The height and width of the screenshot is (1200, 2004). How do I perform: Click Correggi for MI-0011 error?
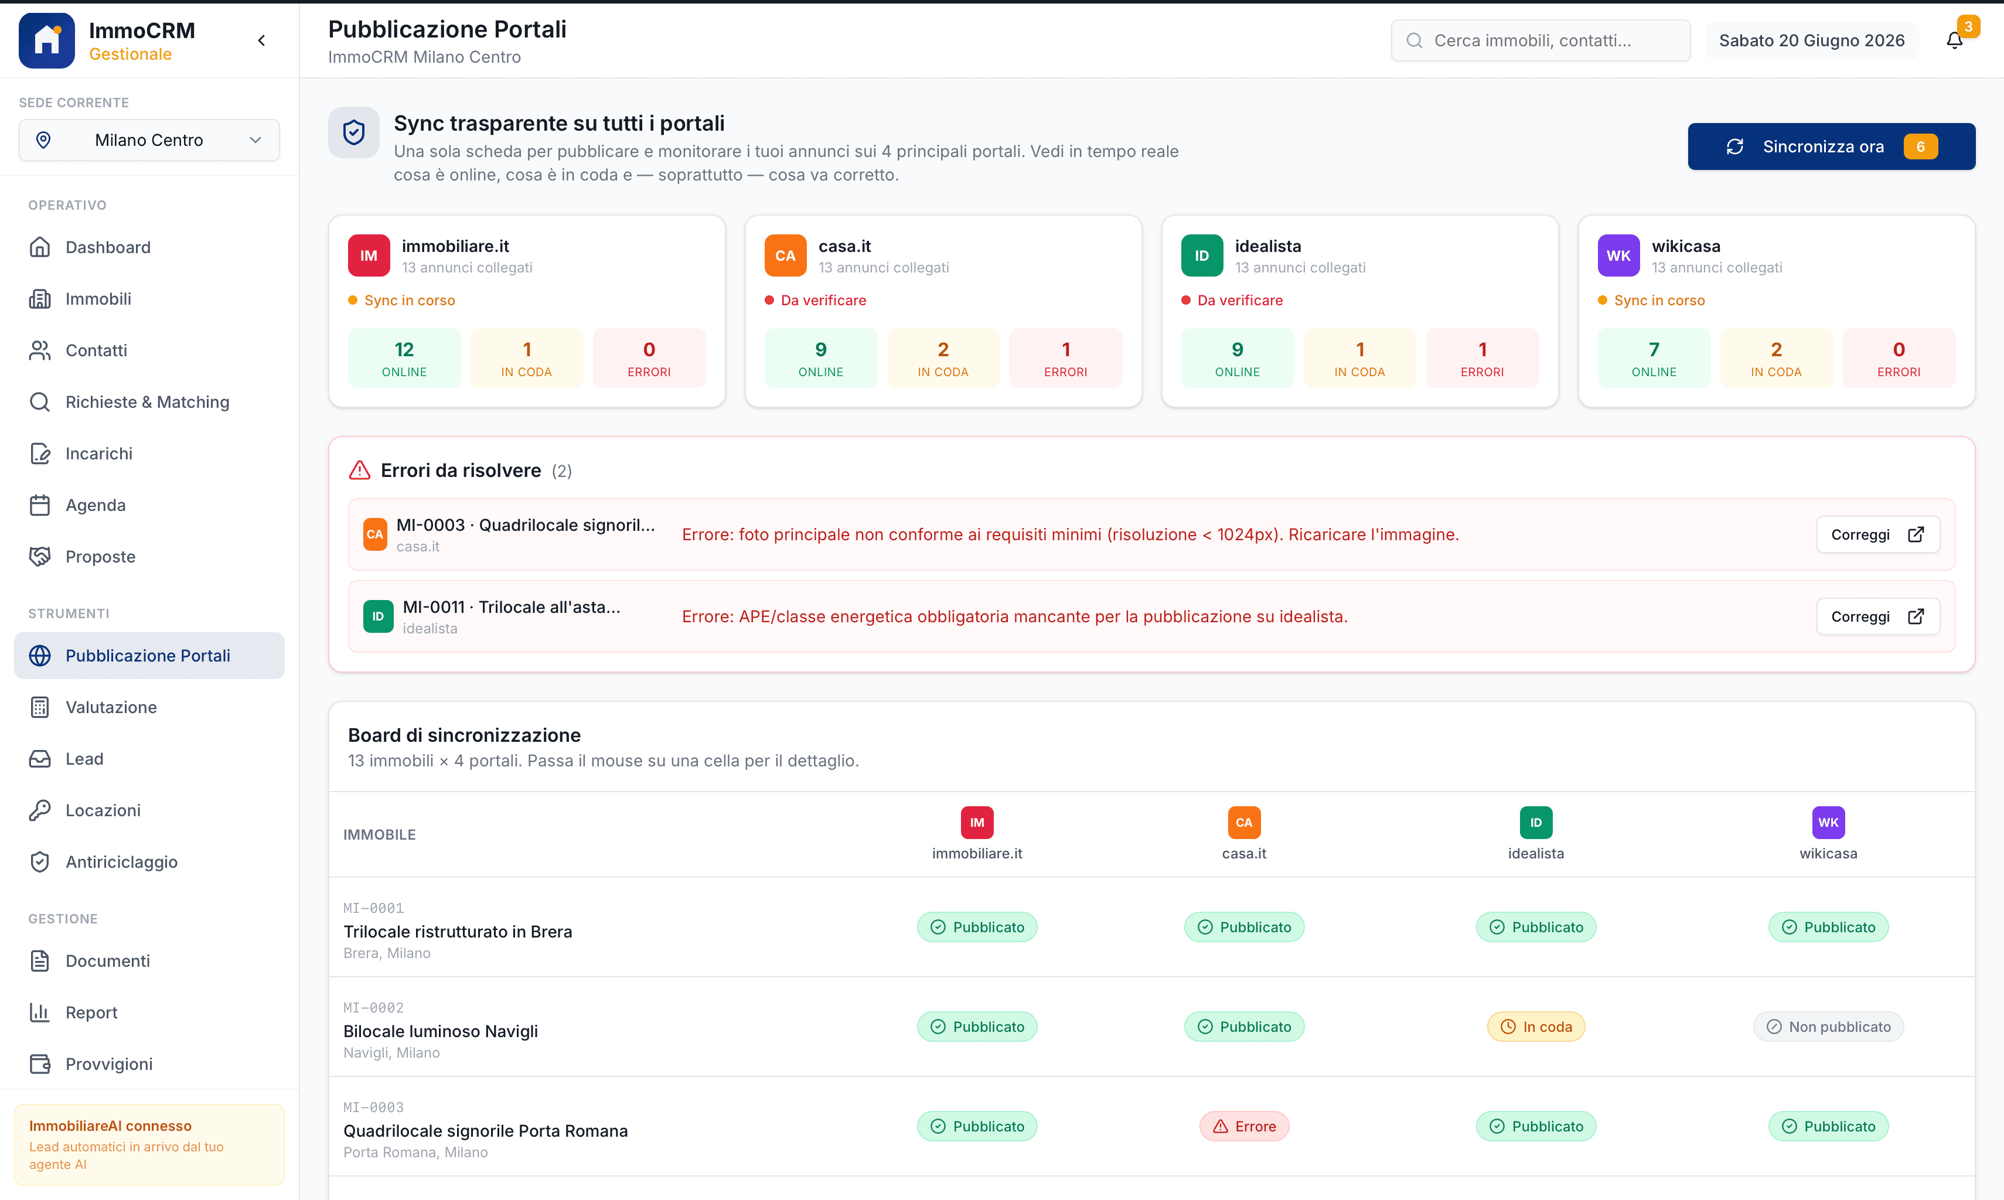(1878, 617)
